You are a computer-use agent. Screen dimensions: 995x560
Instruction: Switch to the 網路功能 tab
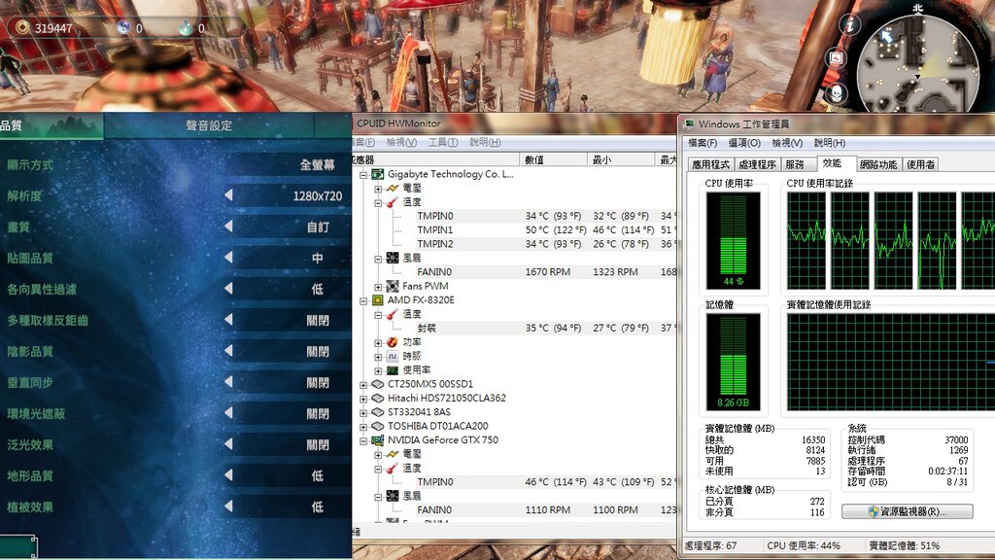(878, 164)
